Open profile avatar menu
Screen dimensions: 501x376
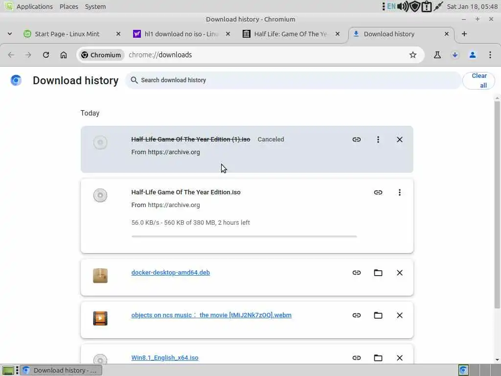tap(473, 55)
